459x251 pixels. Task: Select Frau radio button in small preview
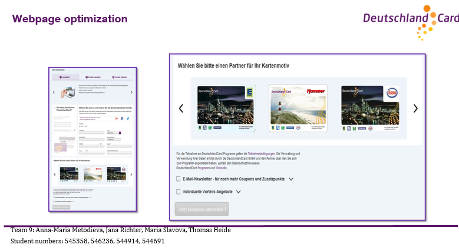tap(80, 126)
